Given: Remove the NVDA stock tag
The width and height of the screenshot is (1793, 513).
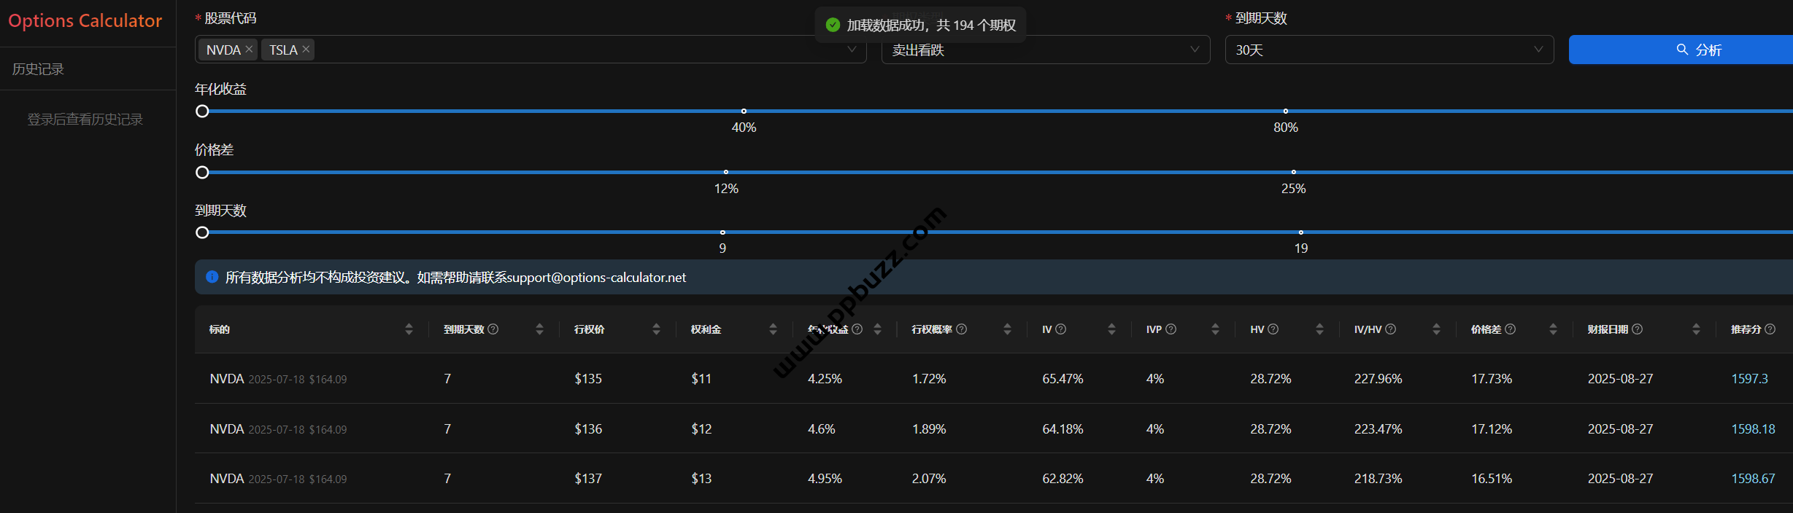Looking at the screenshot, I should [x=249, y=49].
